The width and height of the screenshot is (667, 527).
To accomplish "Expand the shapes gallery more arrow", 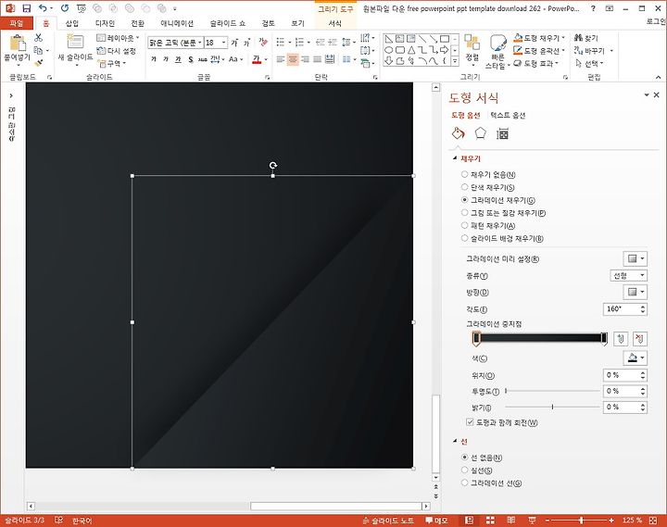I will 455,62.
